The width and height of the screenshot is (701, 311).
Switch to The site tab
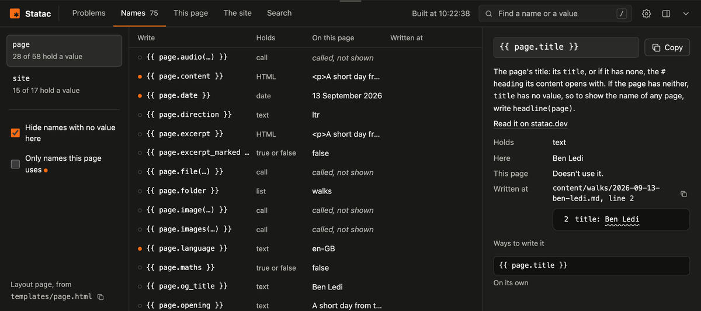pyautogui.click(x=238, y=13)
